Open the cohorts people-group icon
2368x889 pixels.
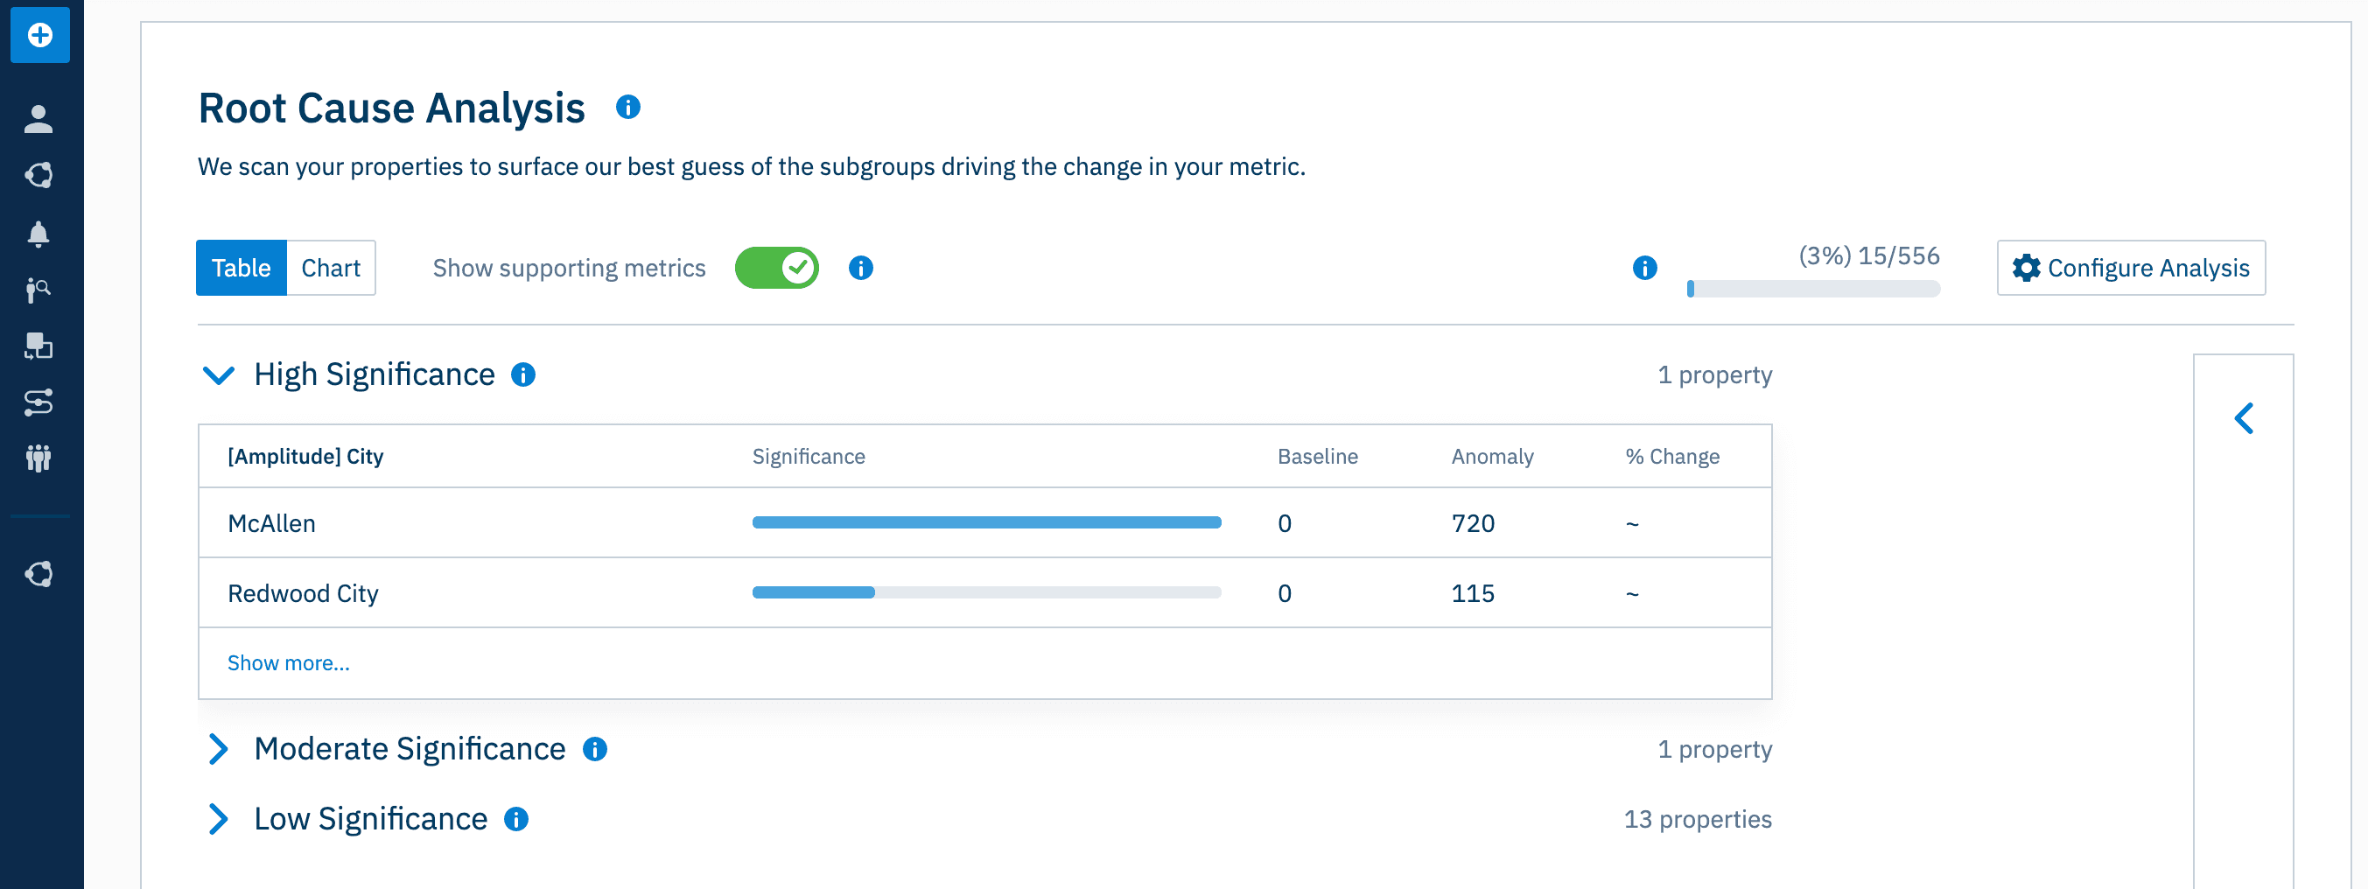pos(39,458)
